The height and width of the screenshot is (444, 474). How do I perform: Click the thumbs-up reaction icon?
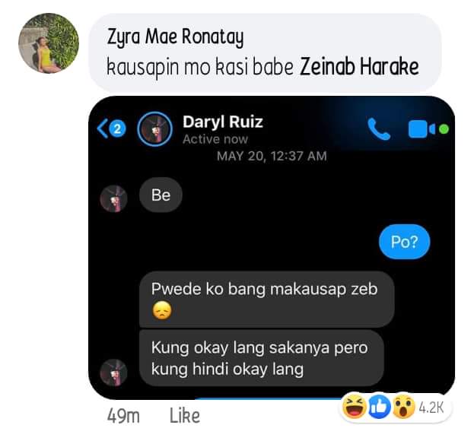(379, 408)
